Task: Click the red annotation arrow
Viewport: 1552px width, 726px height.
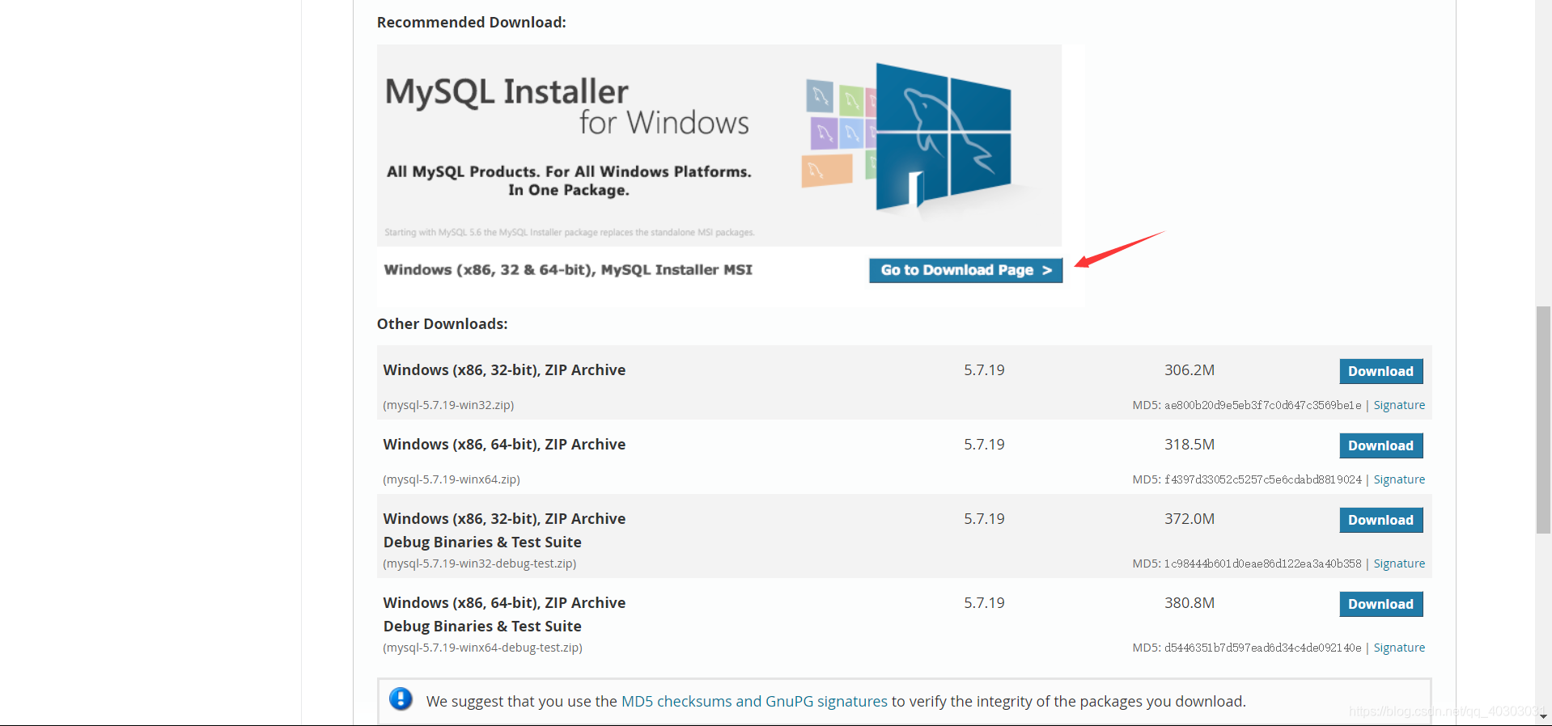Action: (1119, 249)
